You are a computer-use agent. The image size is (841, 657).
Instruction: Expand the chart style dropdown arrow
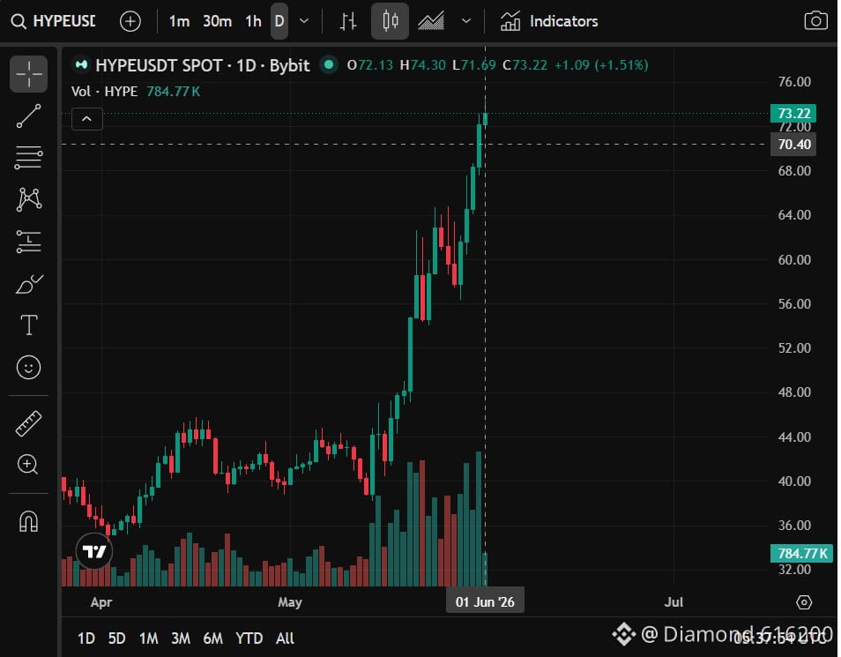(466, 21)
